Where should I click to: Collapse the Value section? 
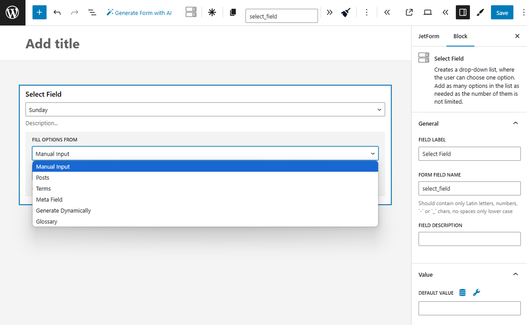click(x=515, y=274)
